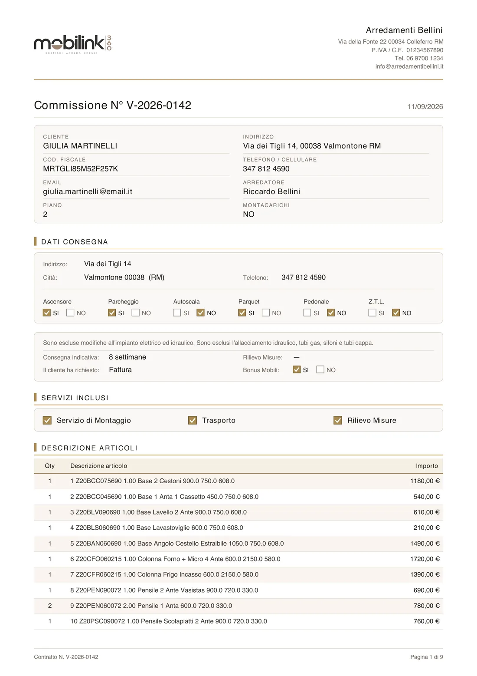477x676 pixels.
Task: Select the delivery city Valmontone 00038 (RM)
Action: pos(124,277)
